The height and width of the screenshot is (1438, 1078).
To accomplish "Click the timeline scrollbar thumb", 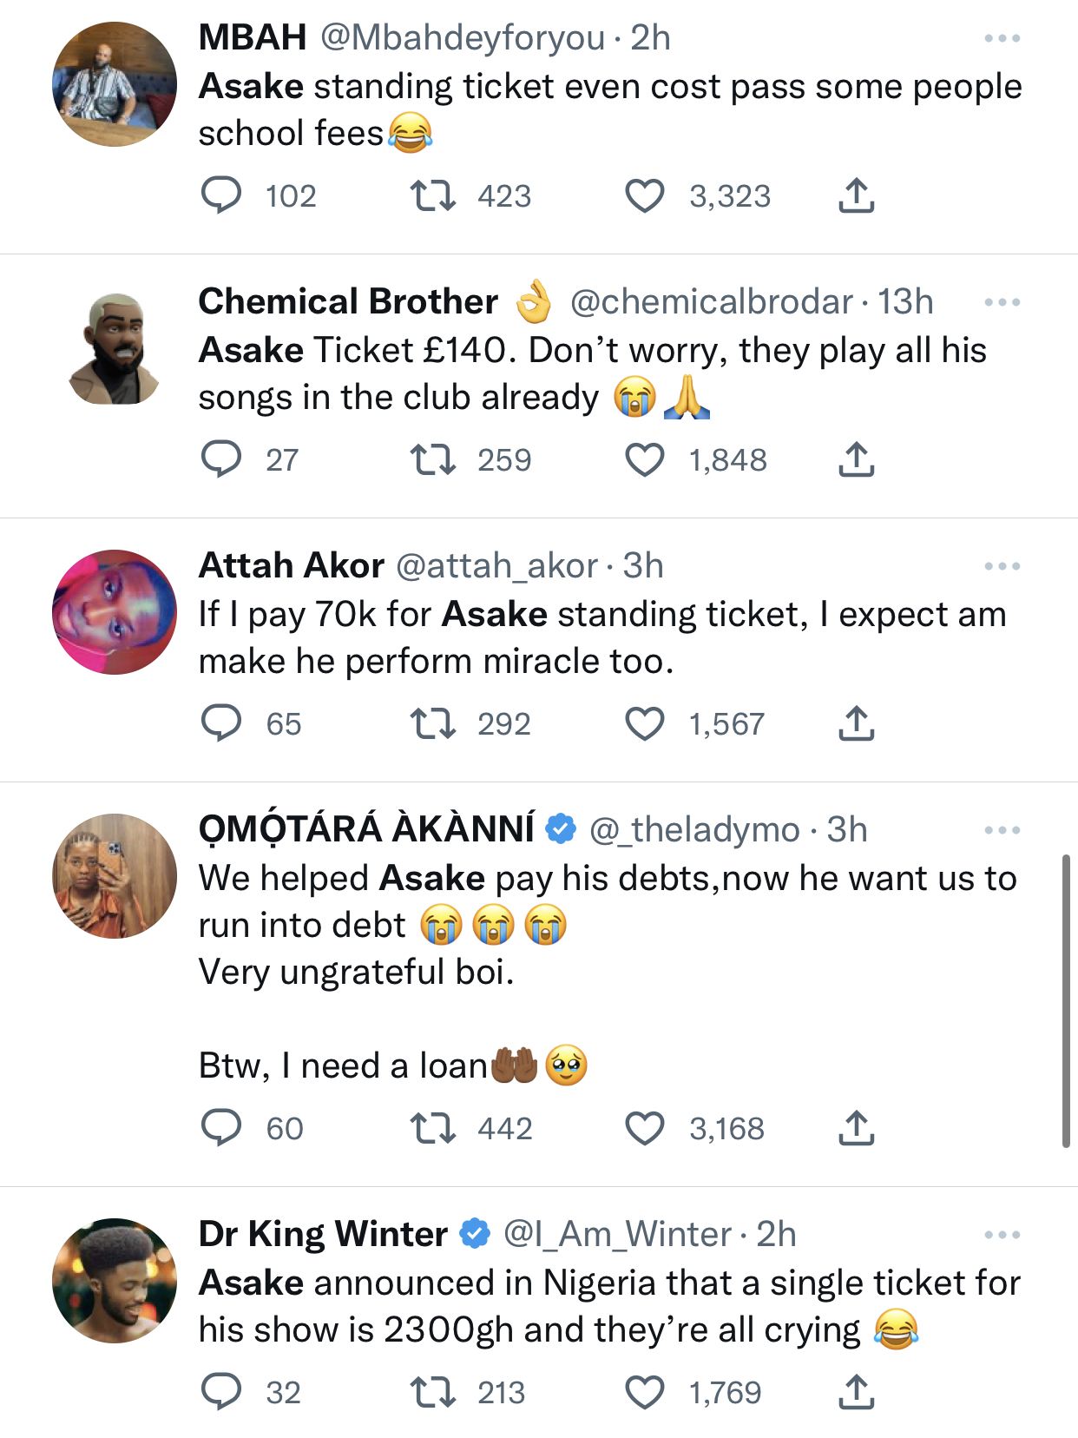I will point(1066,1000).
